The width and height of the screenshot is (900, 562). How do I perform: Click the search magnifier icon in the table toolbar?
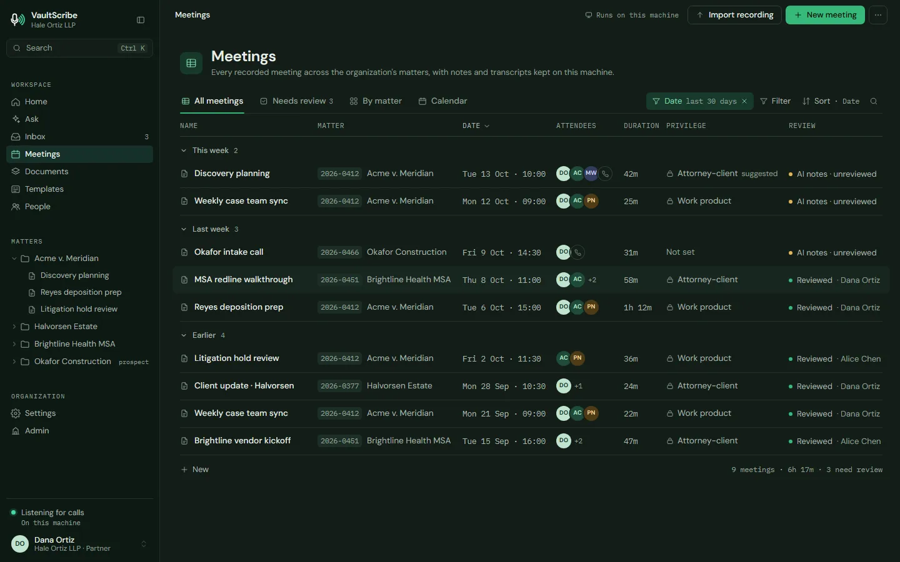(x=874, y=101)
